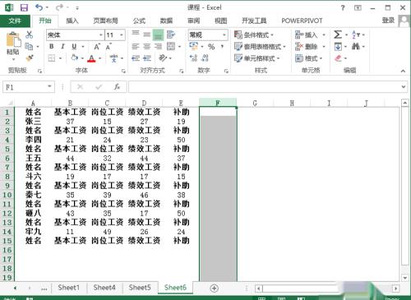Click 登录 sign-in link
Image resolution: width=411 pixels, height=300 pixels.
[x=388, y=21]
